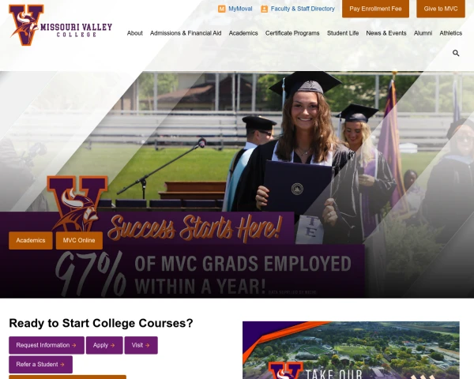Click the Faculty & Staff Directory badge icon

tap(264, 9)
